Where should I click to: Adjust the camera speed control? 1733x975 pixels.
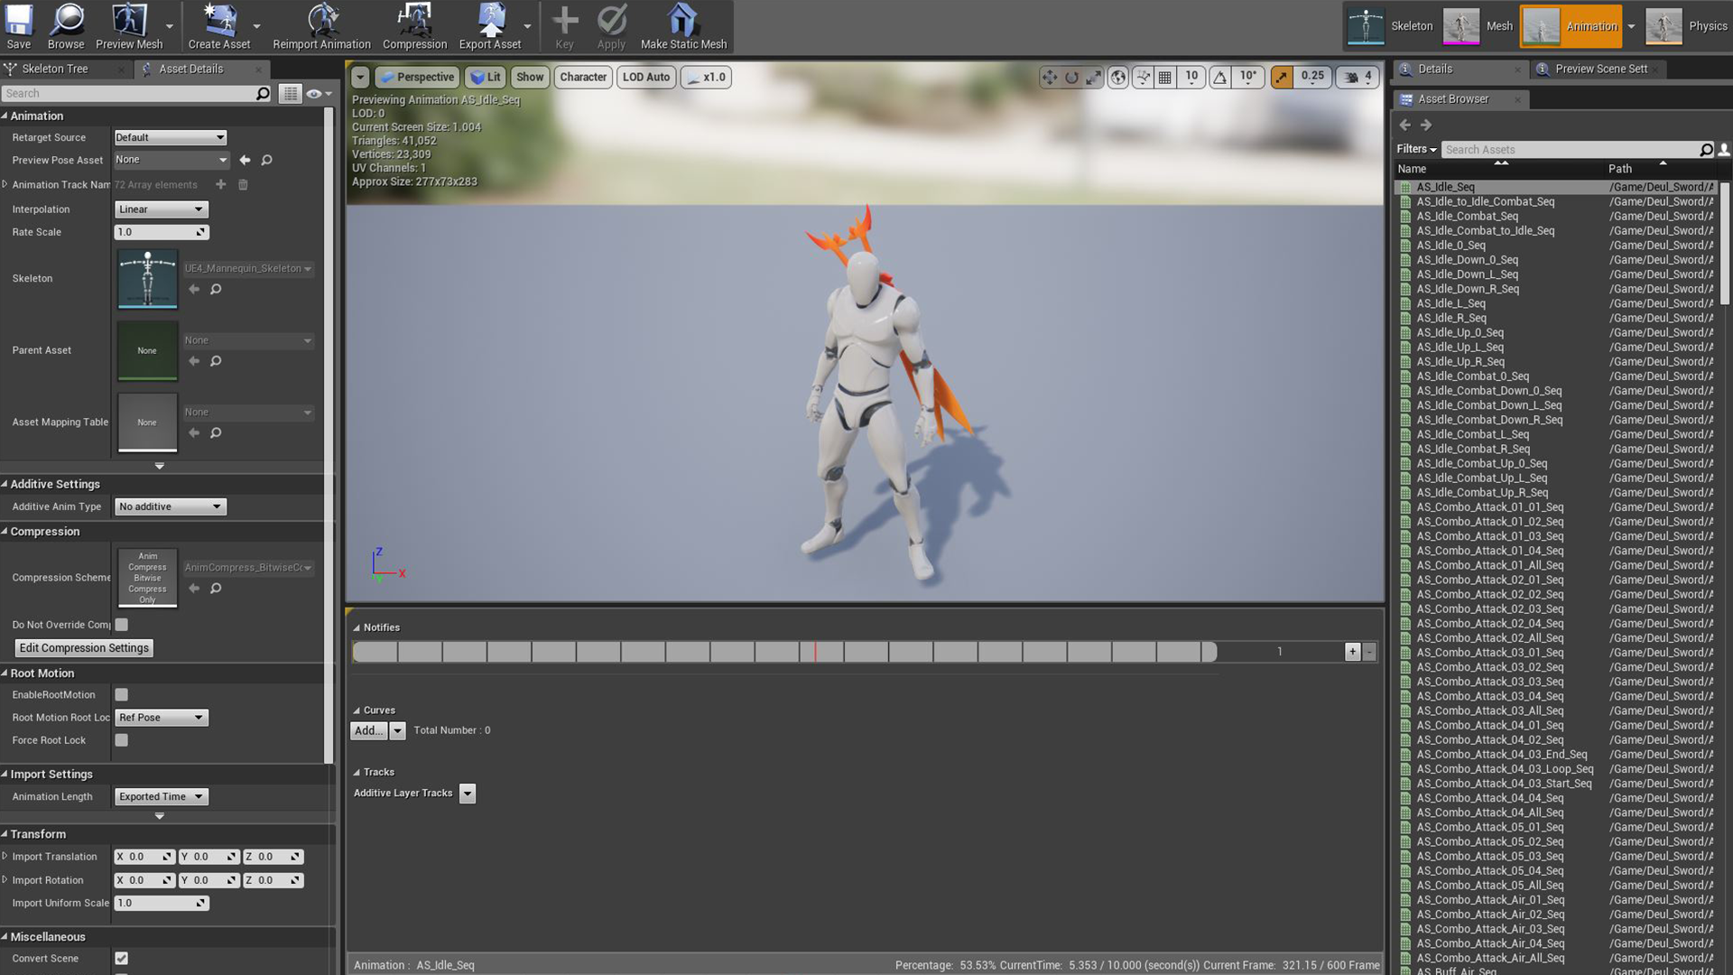1357,77
